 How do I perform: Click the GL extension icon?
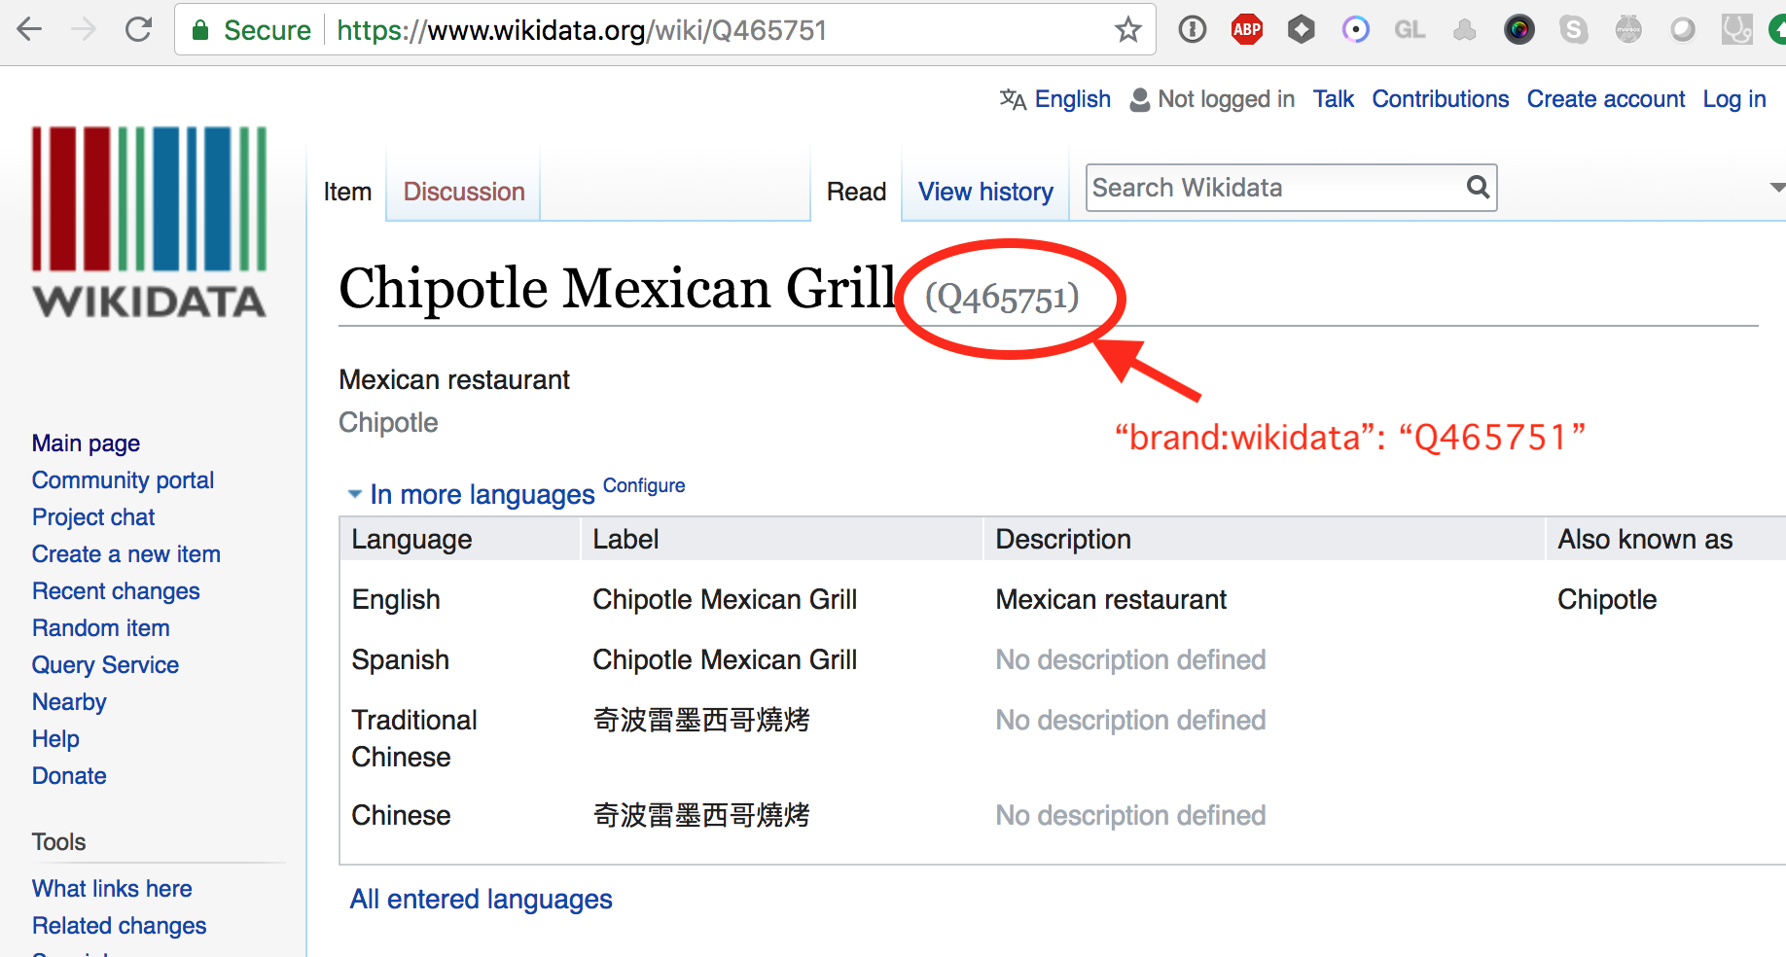pyautogui.click(x=1410, y=30)
